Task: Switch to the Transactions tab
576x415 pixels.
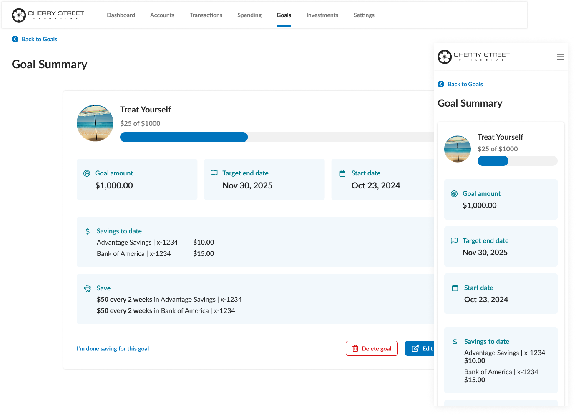Action: (x=206, y=15)
